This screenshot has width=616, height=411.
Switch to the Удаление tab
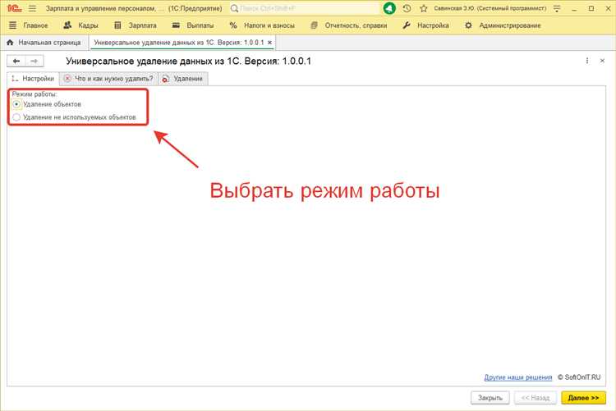(x=182, y=79)
